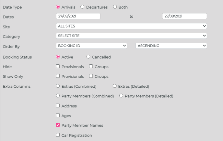Choose Both for date type
Screen dimensions: 223x141
coord(115,7)
